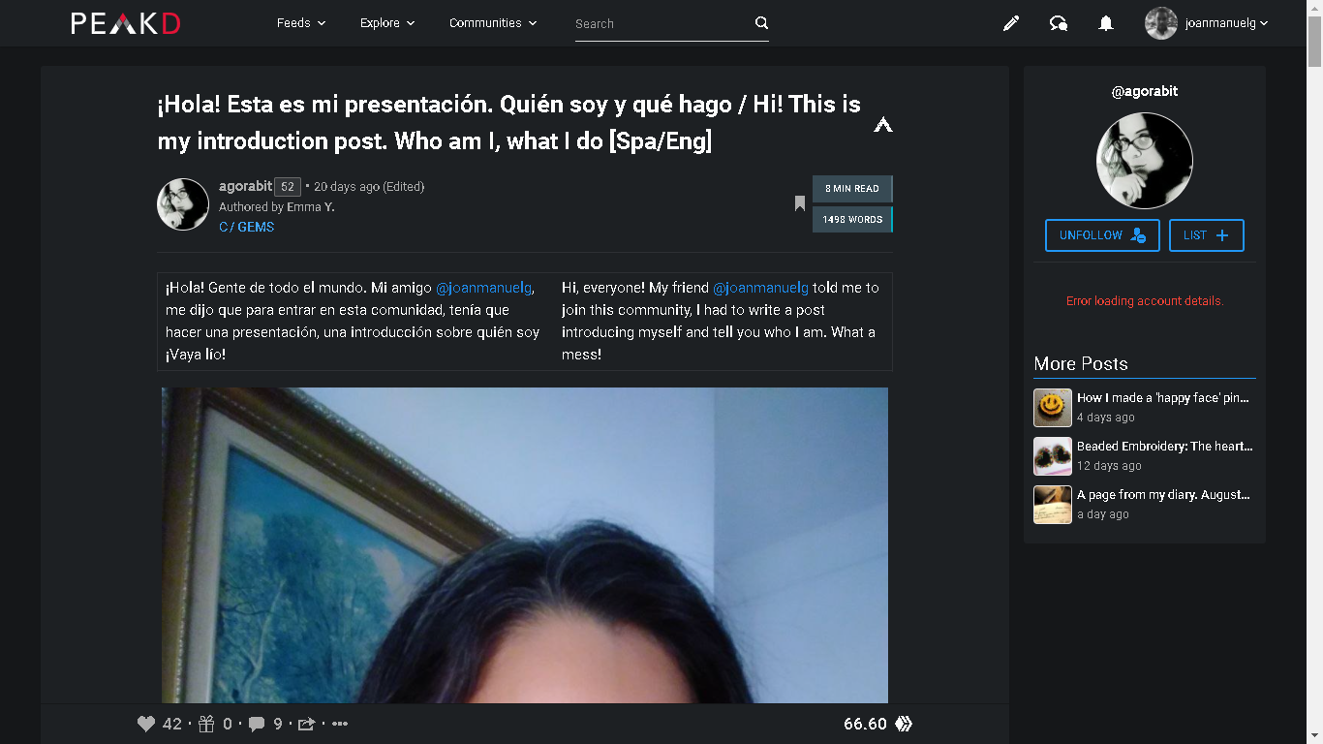Unfollow the agorabit account
The width and height of the screenshot is (1323, 744).
pos(1102,235)
